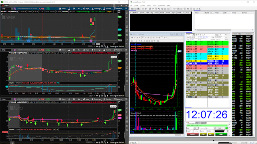The width and height of the screenshot is (257, 144).
Task: Click the green BUY button
Action: click(x=221, y=134)
